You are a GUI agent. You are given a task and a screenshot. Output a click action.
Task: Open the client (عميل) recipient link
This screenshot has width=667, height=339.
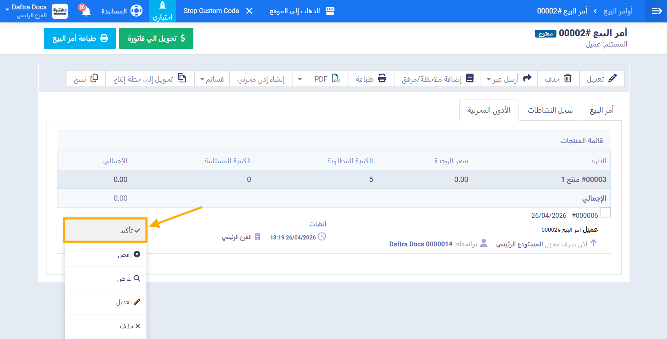pyautogui.click(x=593, y=44)
